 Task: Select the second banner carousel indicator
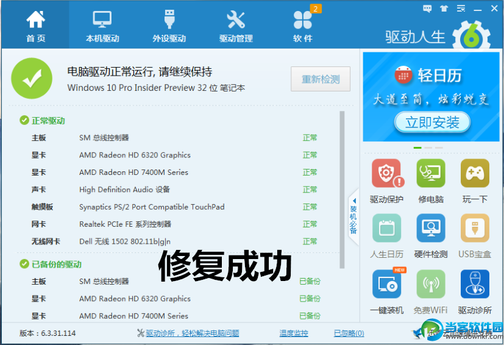(428, 148)
